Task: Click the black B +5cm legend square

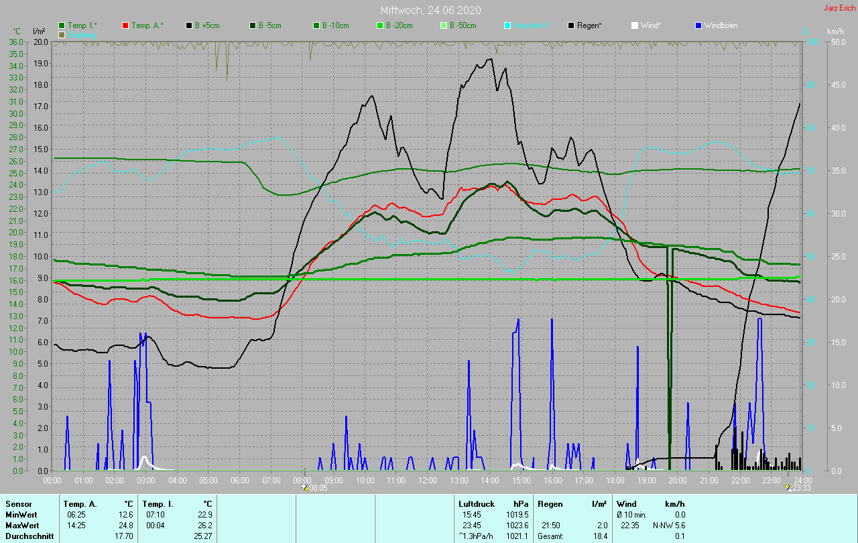Action: coord(190,25)
